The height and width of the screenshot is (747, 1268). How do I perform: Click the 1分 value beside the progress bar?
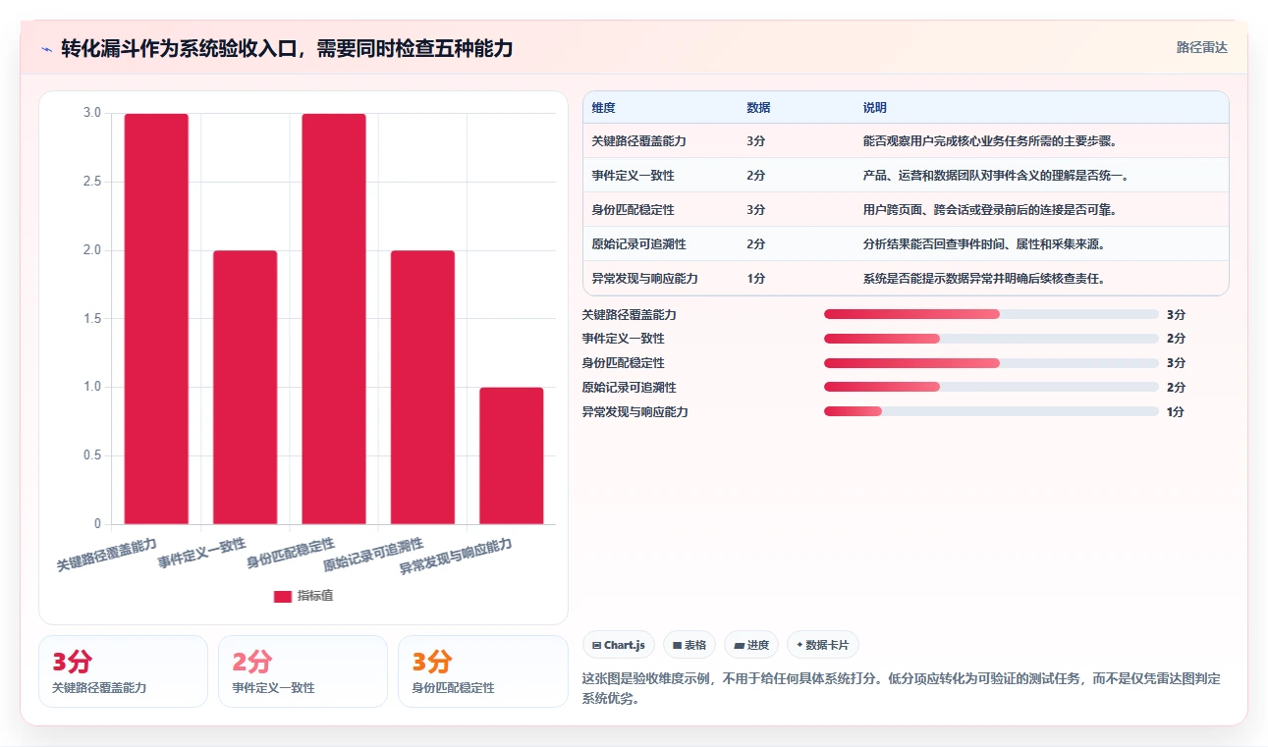1177,411
